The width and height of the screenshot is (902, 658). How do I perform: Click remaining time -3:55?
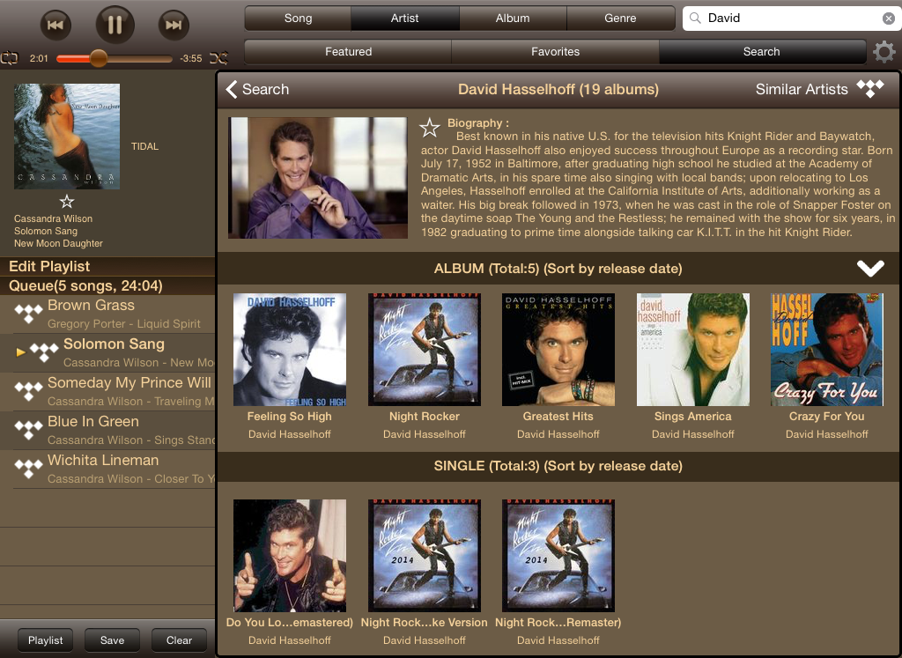click(191, 58)
